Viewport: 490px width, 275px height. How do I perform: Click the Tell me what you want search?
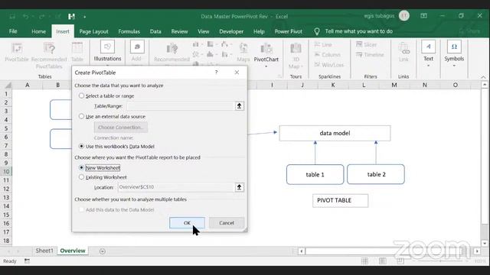pyautogui.click(x=359, y=31)
